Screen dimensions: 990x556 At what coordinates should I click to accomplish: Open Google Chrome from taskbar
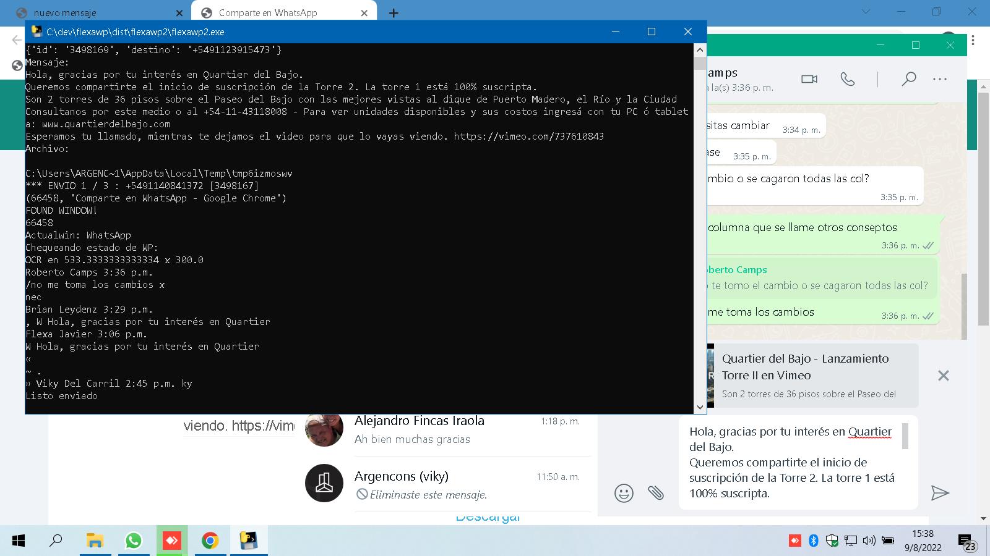pyautogui.click(x=210, y=541)
